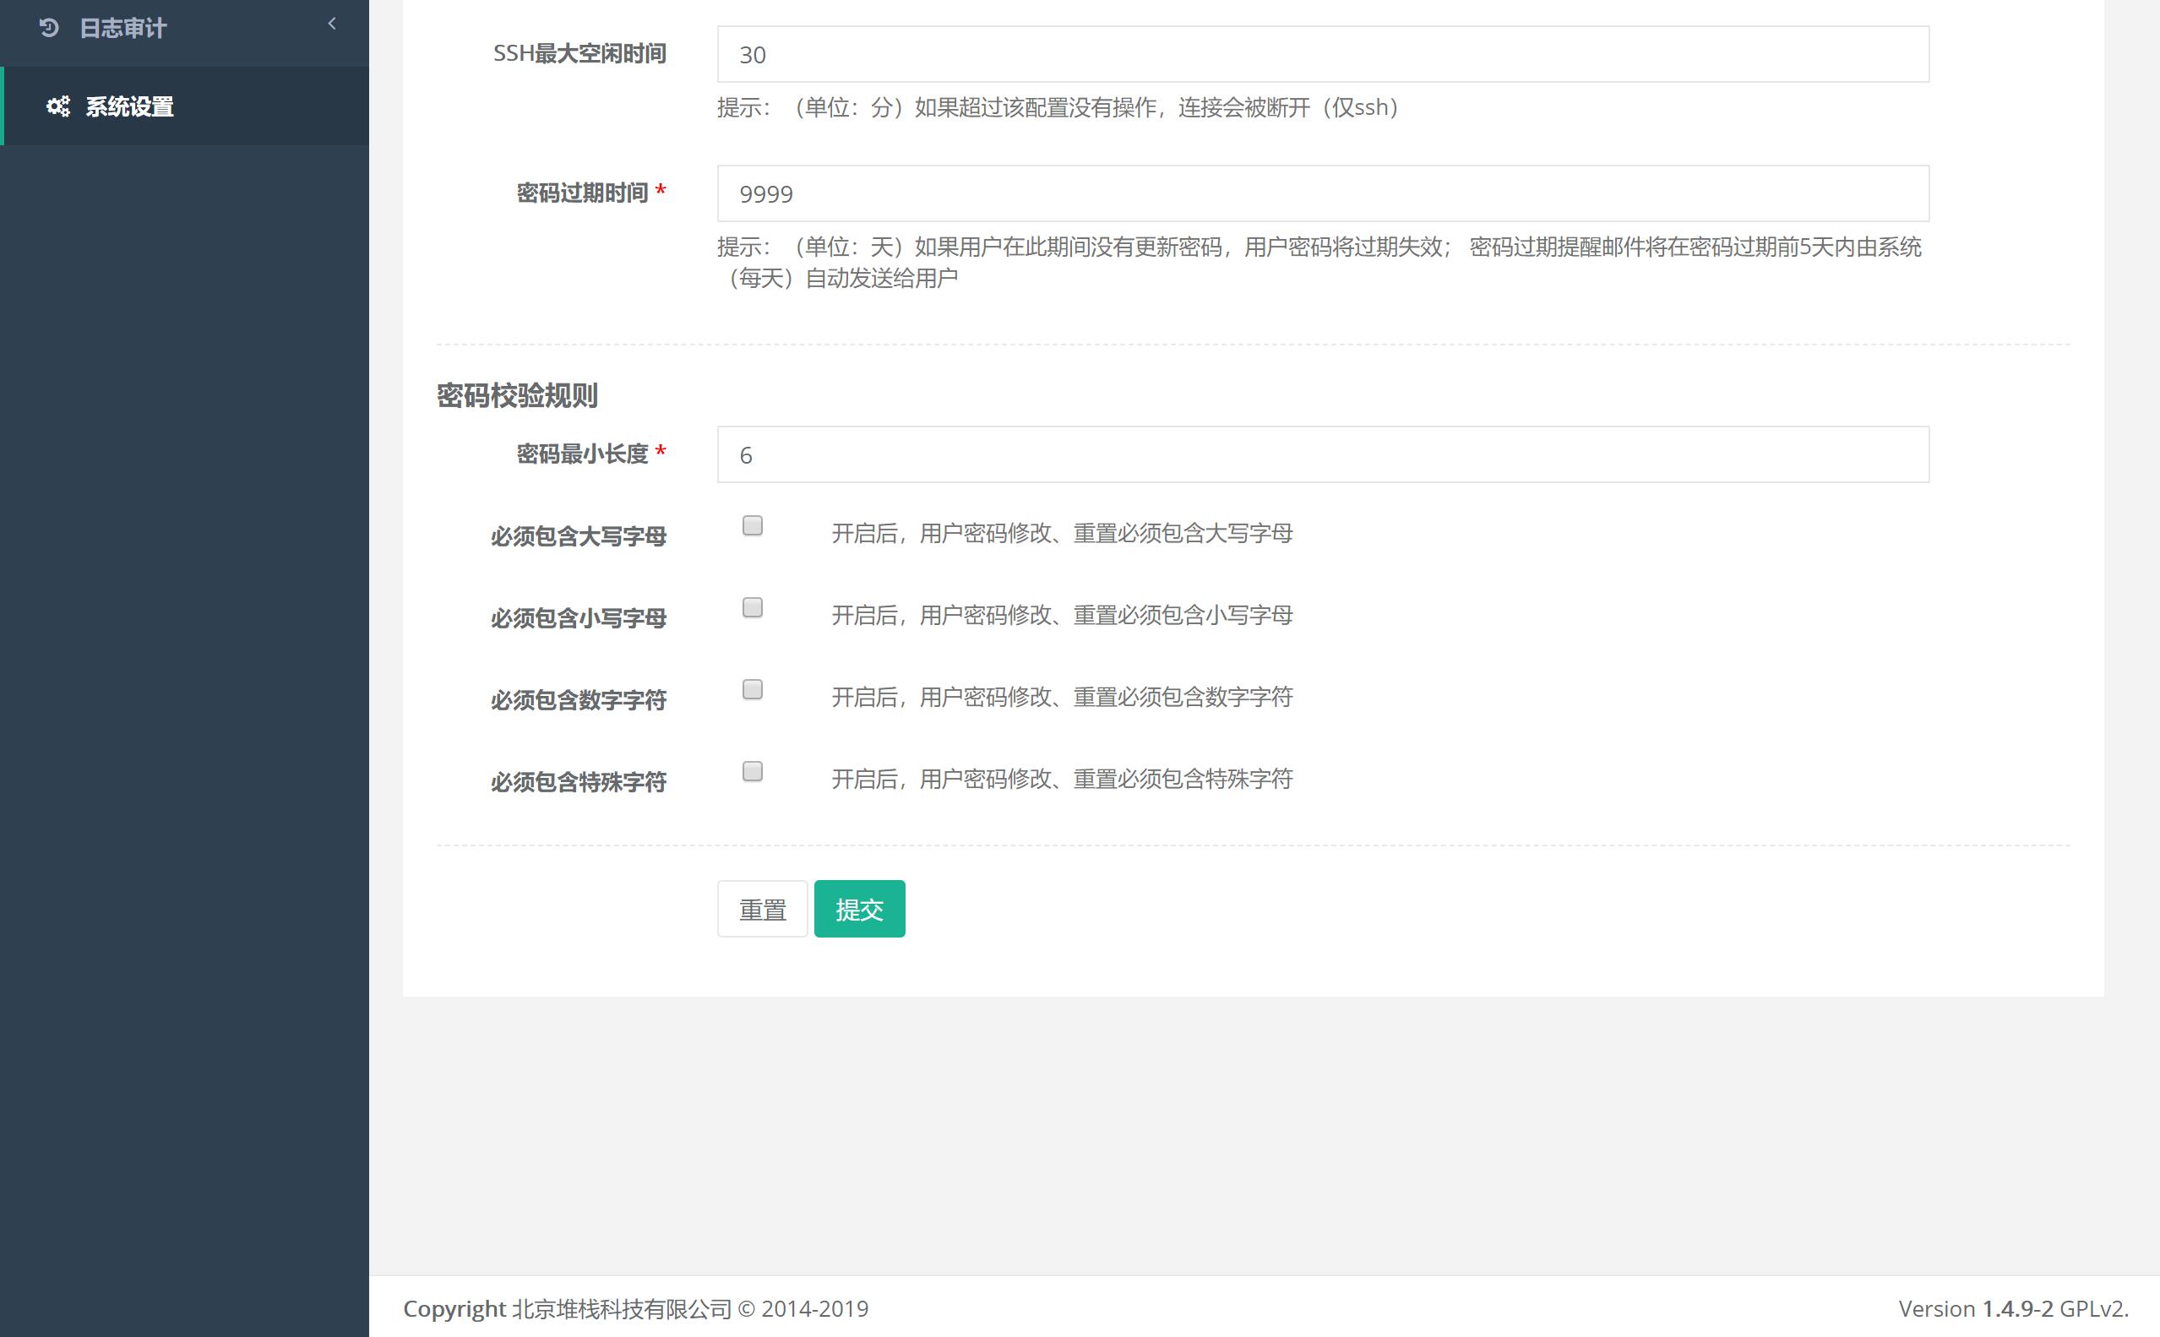
Task: Enable 必须包含小写字母 checkbox
Action: 753,607
